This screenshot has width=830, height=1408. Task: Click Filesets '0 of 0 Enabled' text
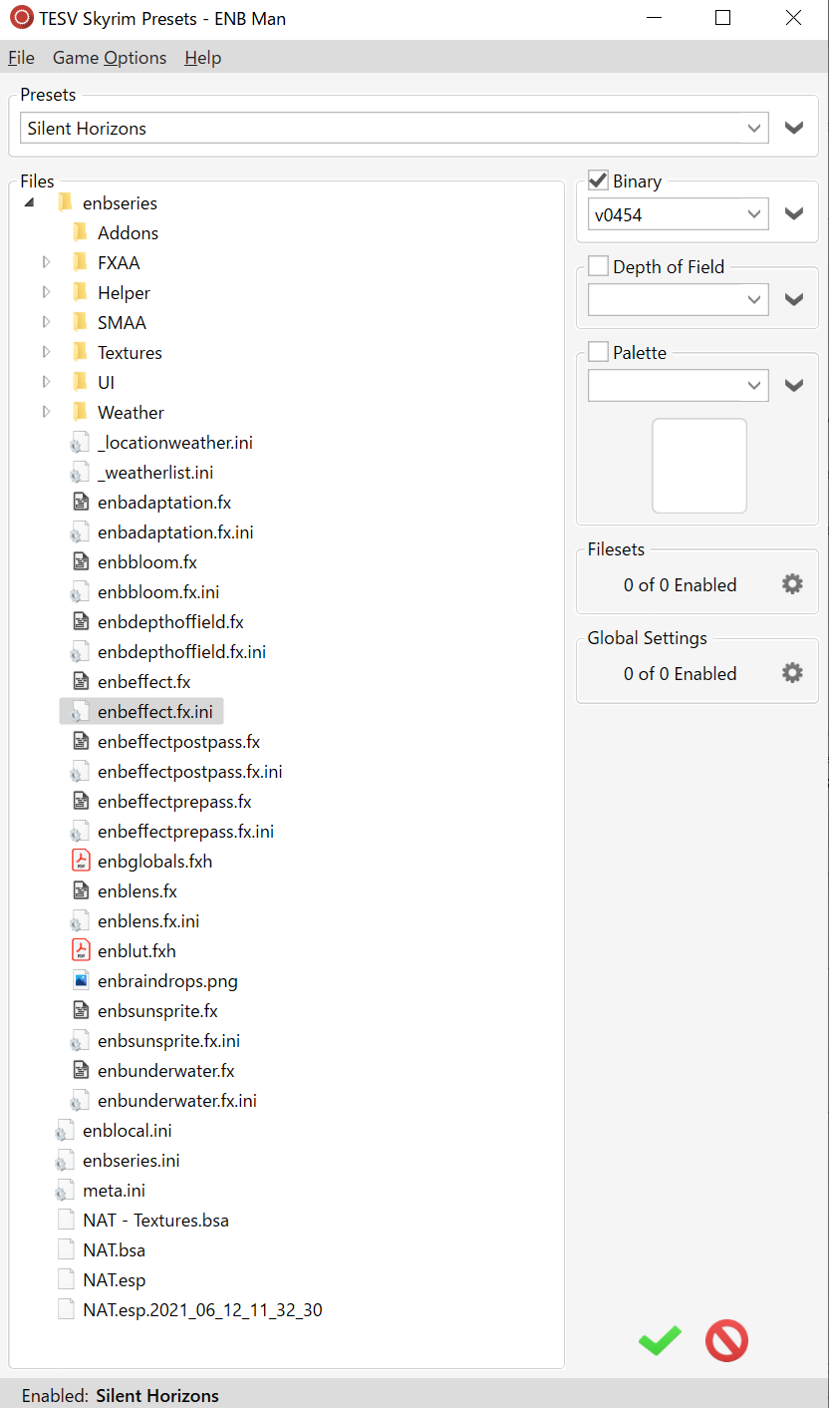pyautogui.click(x=681, y=584)
